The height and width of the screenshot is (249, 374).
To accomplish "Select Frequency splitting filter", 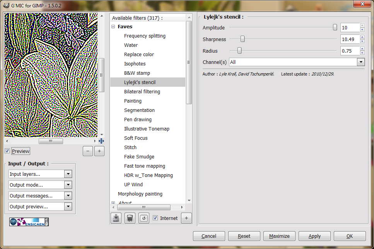I will (x=145, y=36).
